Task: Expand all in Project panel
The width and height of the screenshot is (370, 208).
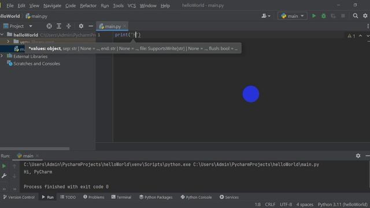Action: click(59, 26)
